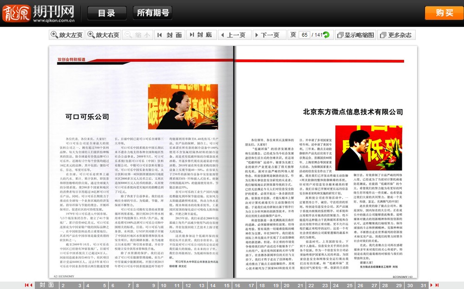
Task: Jump to front cover with 封面 toolbar button
Action: (170, 35)
